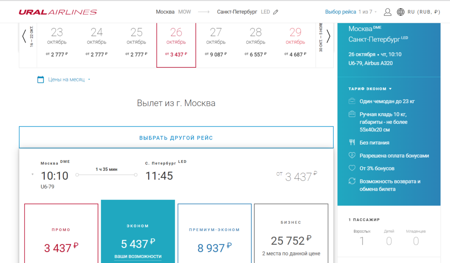The height and width of the screenshot is (263, 450).
Task: Click the refund and exchange icon
Action: [351, 181]
